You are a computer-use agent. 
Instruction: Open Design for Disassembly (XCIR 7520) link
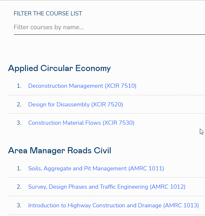click(75, 104)
